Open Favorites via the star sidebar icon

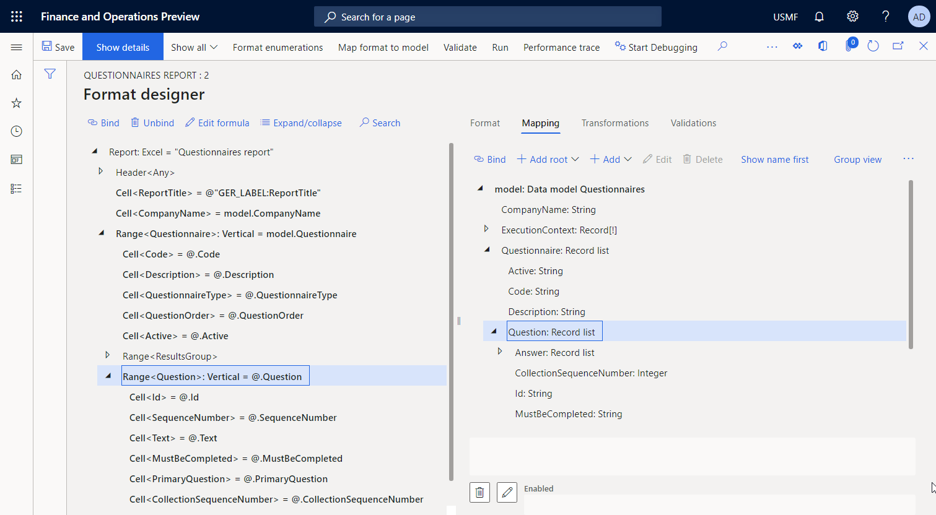click(16, 103)
